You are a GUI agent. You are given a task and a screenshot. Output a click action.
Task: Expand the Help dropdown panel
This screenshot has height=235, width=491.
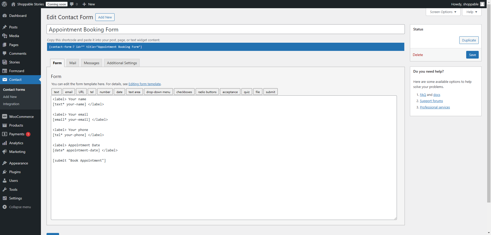(x=472, y=12)
